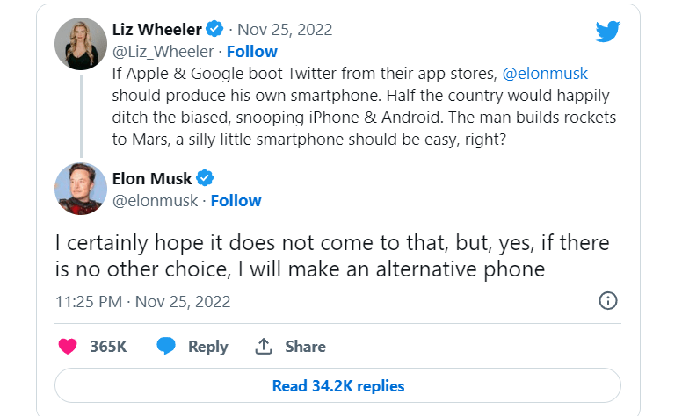This screenshot has width=682, height=416.
Task: Click Elon Musk's verified badge
Action: (205, 179)
